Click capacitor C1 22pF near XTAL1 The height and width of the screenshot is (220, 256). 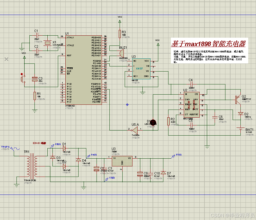tap(37, 35)
